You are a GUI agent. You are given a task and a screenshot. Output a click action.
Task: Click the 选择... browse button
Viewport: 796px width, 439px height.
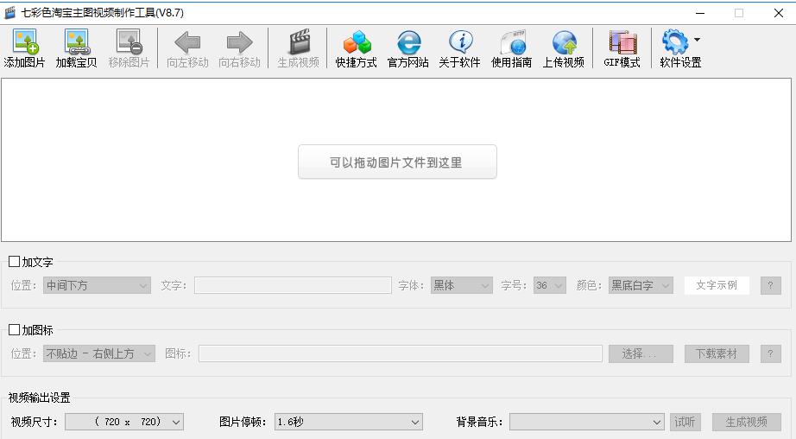pos(641,353)
